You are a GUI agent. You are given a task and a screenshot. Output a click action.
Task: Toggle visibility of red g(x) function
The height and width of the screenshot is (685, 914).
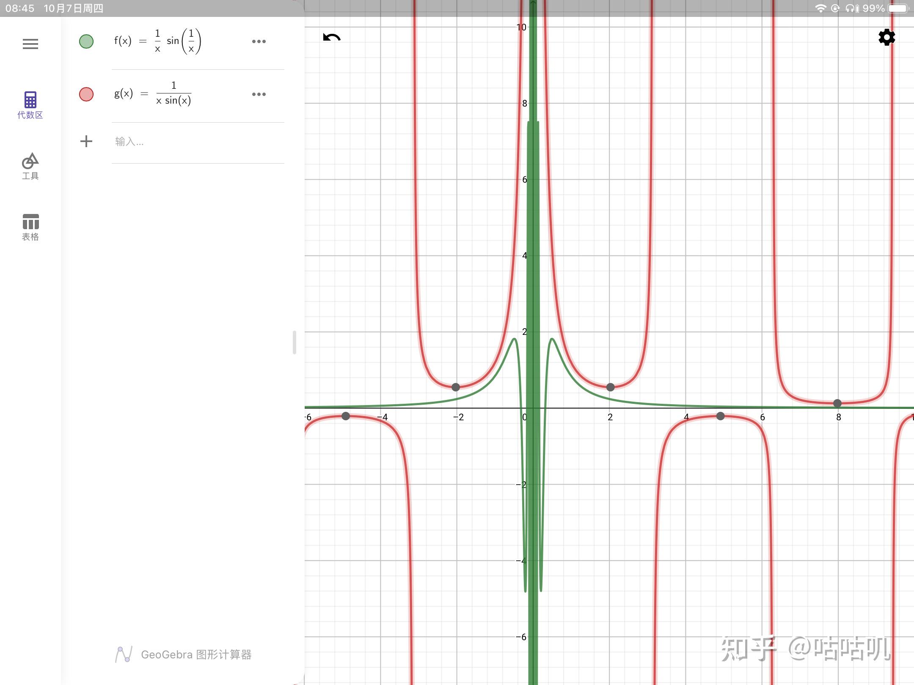[x=86, y=94]
